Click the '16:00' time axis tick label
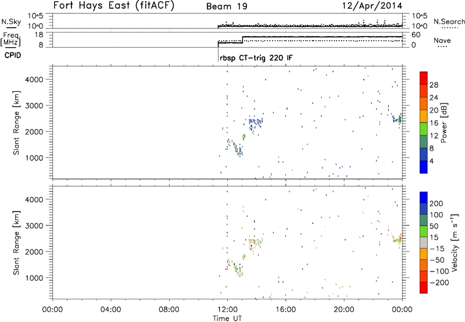 pyautogui.click(x=285, y=310)
